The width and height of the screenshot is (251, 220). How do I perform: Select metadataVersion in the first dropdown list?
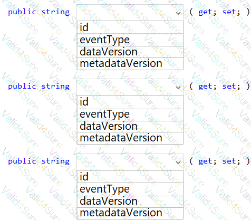click(x=130, y=64)
